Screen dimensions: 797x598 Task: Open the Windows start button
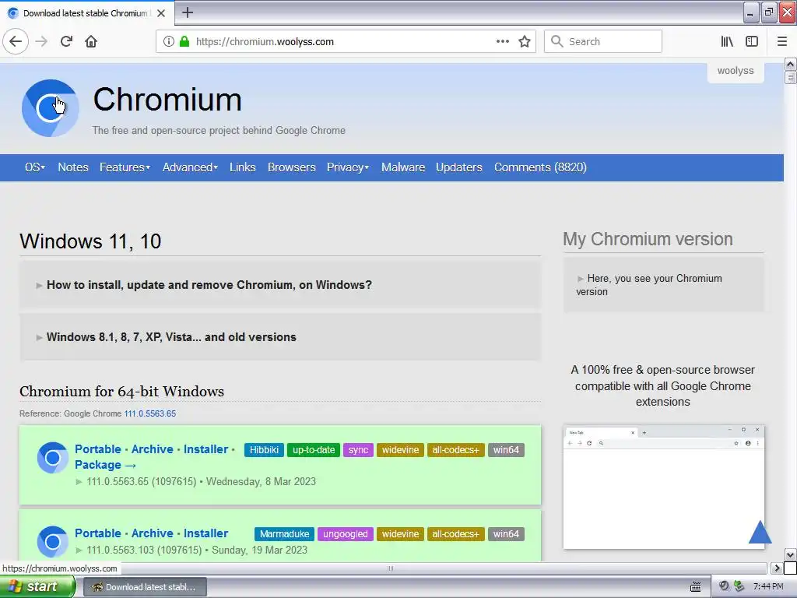[37, 587]
